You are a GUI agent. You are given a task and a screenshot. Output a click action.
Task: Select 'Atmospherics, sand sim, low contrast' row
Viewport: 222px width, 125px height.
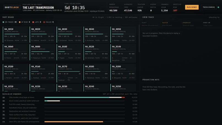point(70,118)
